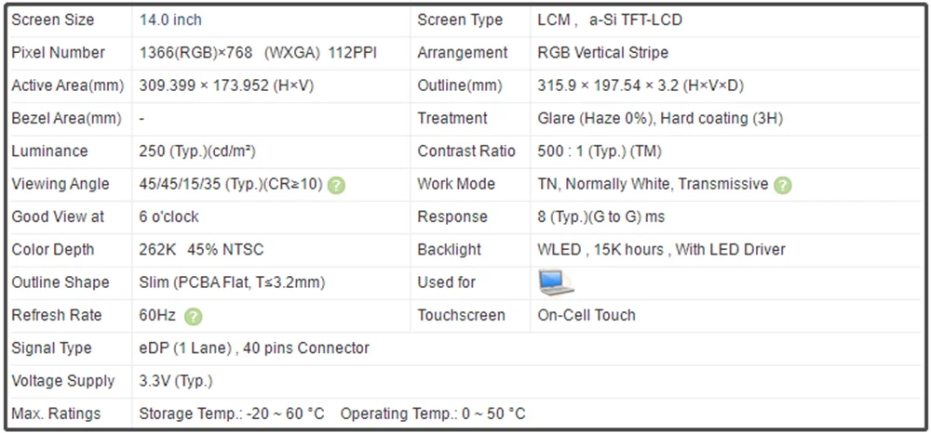Viewport: 931px width, 433px height.
Task: Click the help icon next to Viewing Angle
Action: click(x=336, y=186)
